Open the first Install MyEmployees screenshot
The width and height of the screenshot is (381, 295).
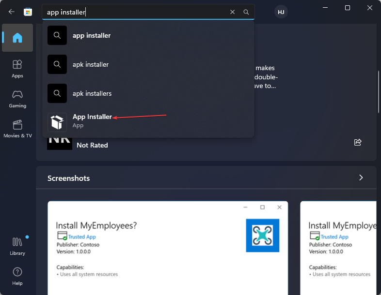click(168, 248)
